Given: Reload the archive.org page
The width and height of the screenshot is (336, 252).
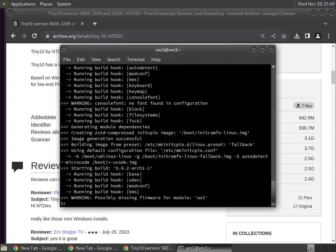Looking at the screenshot, I should pyautogui.click(x=34, y=36).
